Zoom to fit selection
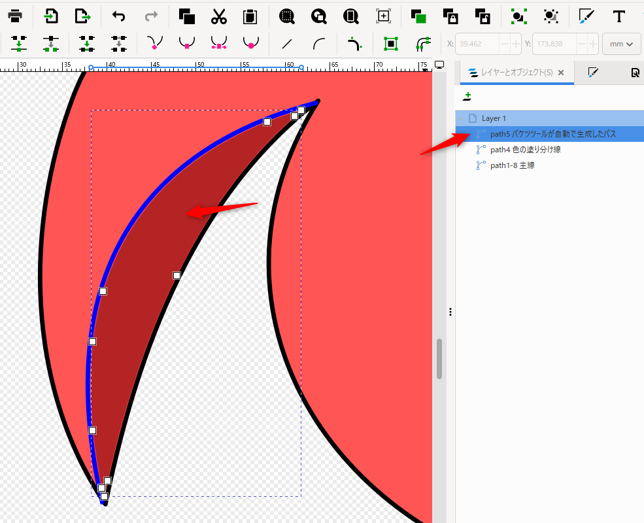 click(x=286, y=16)
